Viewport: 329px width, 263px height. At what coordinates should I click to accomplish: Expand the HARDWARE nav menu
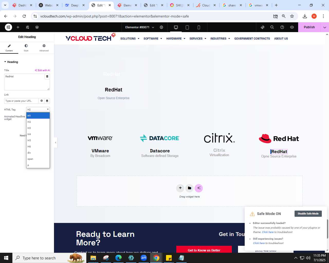(176, 39)
